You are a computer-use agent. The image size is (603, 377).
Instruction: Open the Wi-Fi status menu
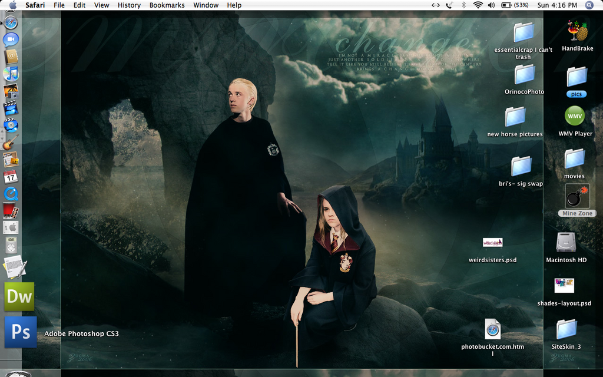point(478,5)
